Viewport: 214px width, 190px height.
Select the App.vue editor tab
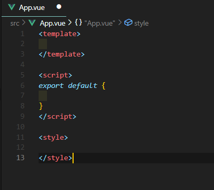tap(34, 8)
